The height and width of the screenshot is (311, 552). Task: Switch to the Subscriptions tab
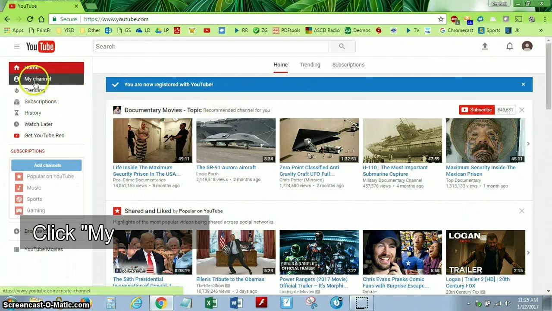(348, 65)
